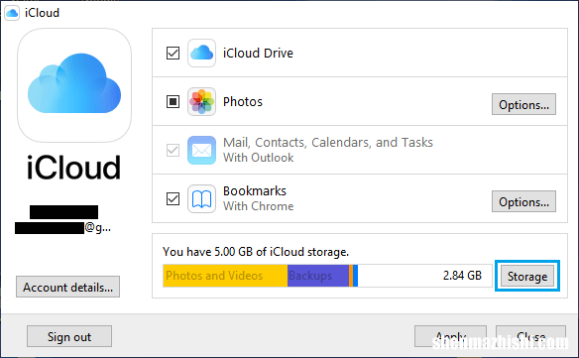Click the 'You have 5.00 GB of iCloud storage' text
The width and height of the screenshot is (579, 358).
click(x=256, y=252)
